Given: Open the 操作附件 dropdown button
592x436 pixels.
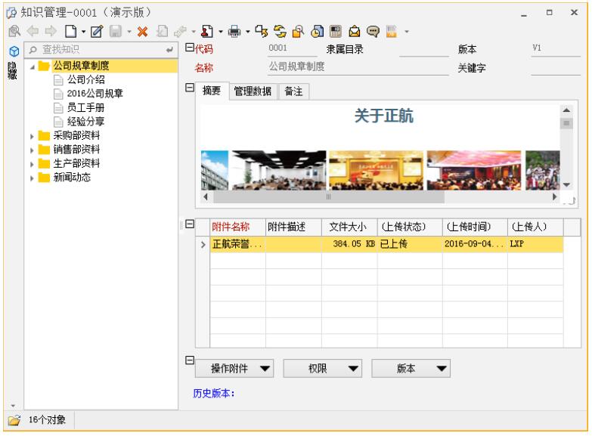Looking at the screenshot, I should tap(235, 368).
